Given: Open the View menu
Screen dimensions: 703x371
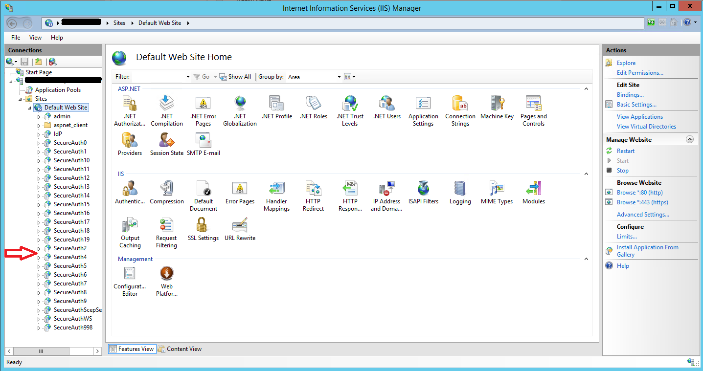Looking at the screenshot, I should click(x=35, y=38).
